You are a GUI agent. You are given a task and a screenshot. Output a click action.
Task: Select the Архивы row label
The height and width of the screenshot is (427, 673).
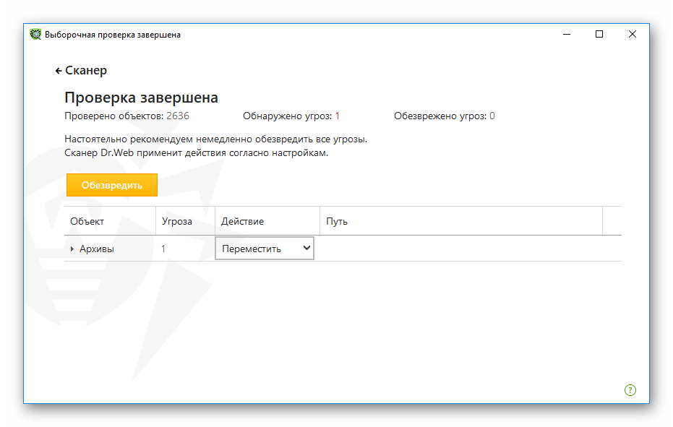[x=97, y=249]
